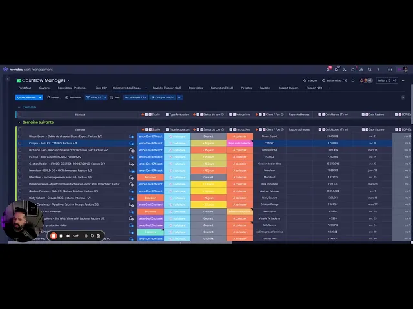Tick checkbox for Pella Immobilier row
413x309 pixels.
coord(20,184)
